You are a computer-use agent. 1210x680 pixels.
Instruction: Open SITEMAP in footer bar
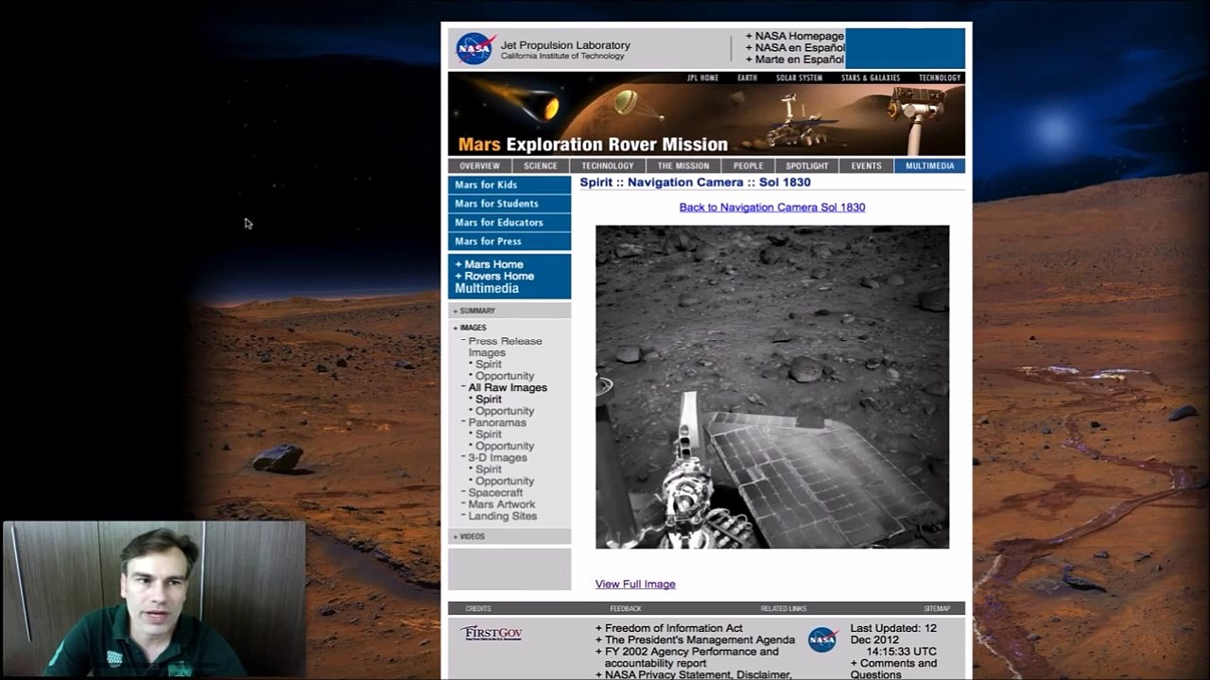(x=937, y=609)
